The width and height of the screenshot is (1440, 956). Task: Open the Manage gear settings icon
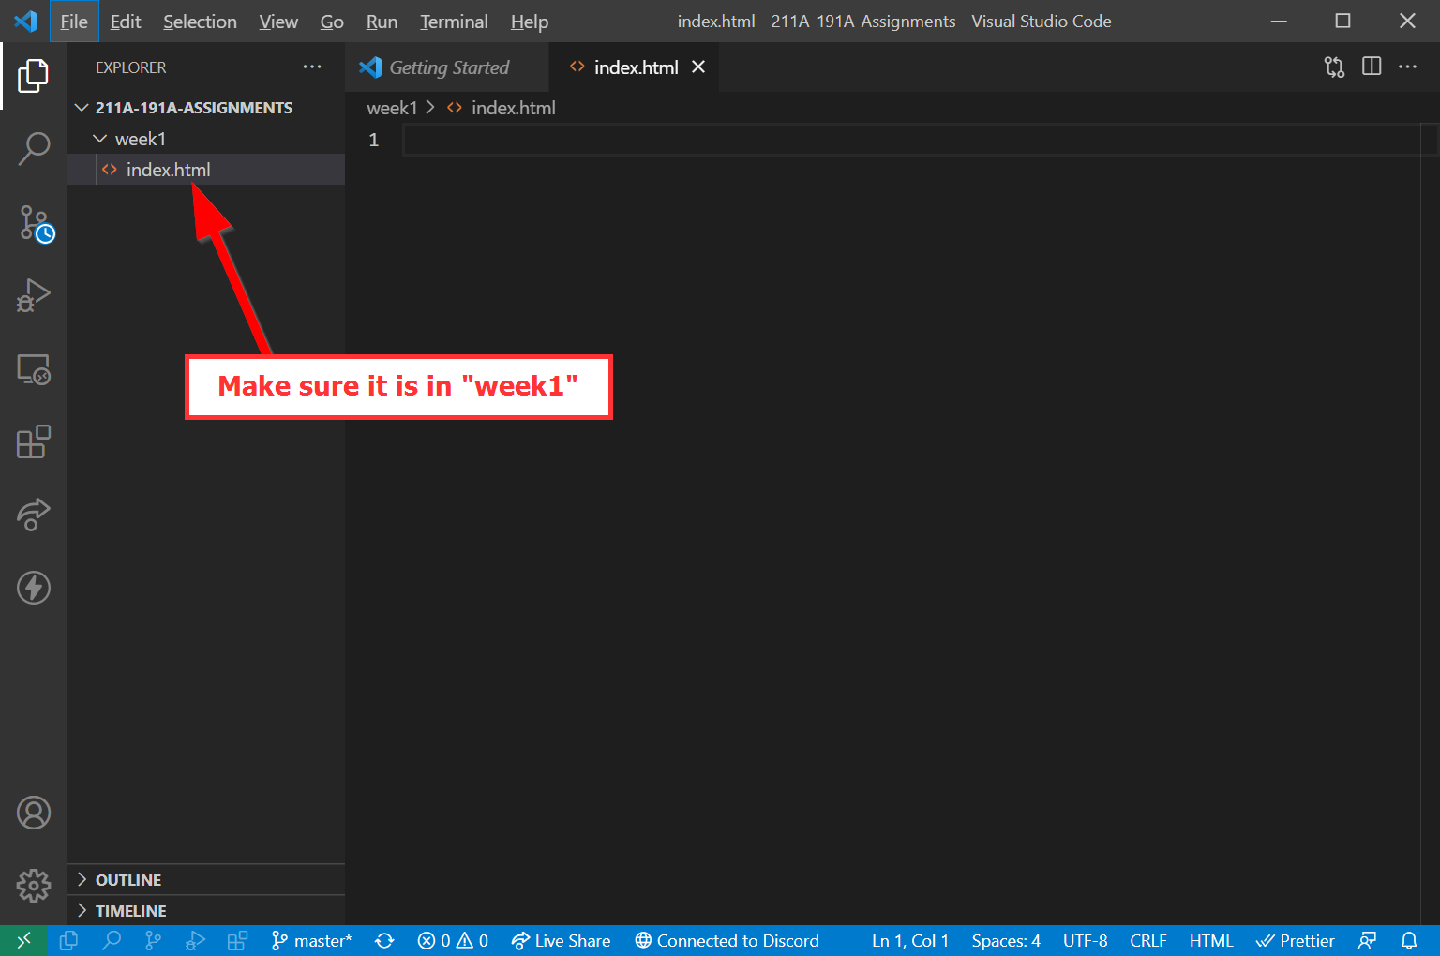pyautogui.click(x=34, y=884)
